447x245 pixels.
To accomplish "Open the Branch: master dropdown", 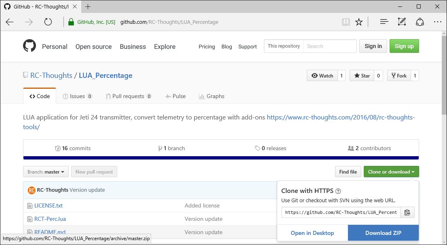I will point(46,172).
